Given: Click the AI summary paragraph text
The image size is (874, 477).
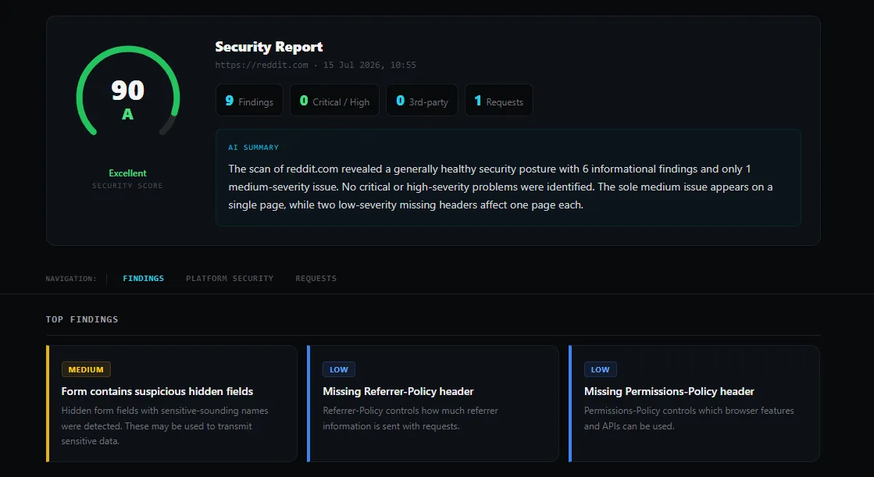Looking at the screenshot, I should [x=501, y=187].
